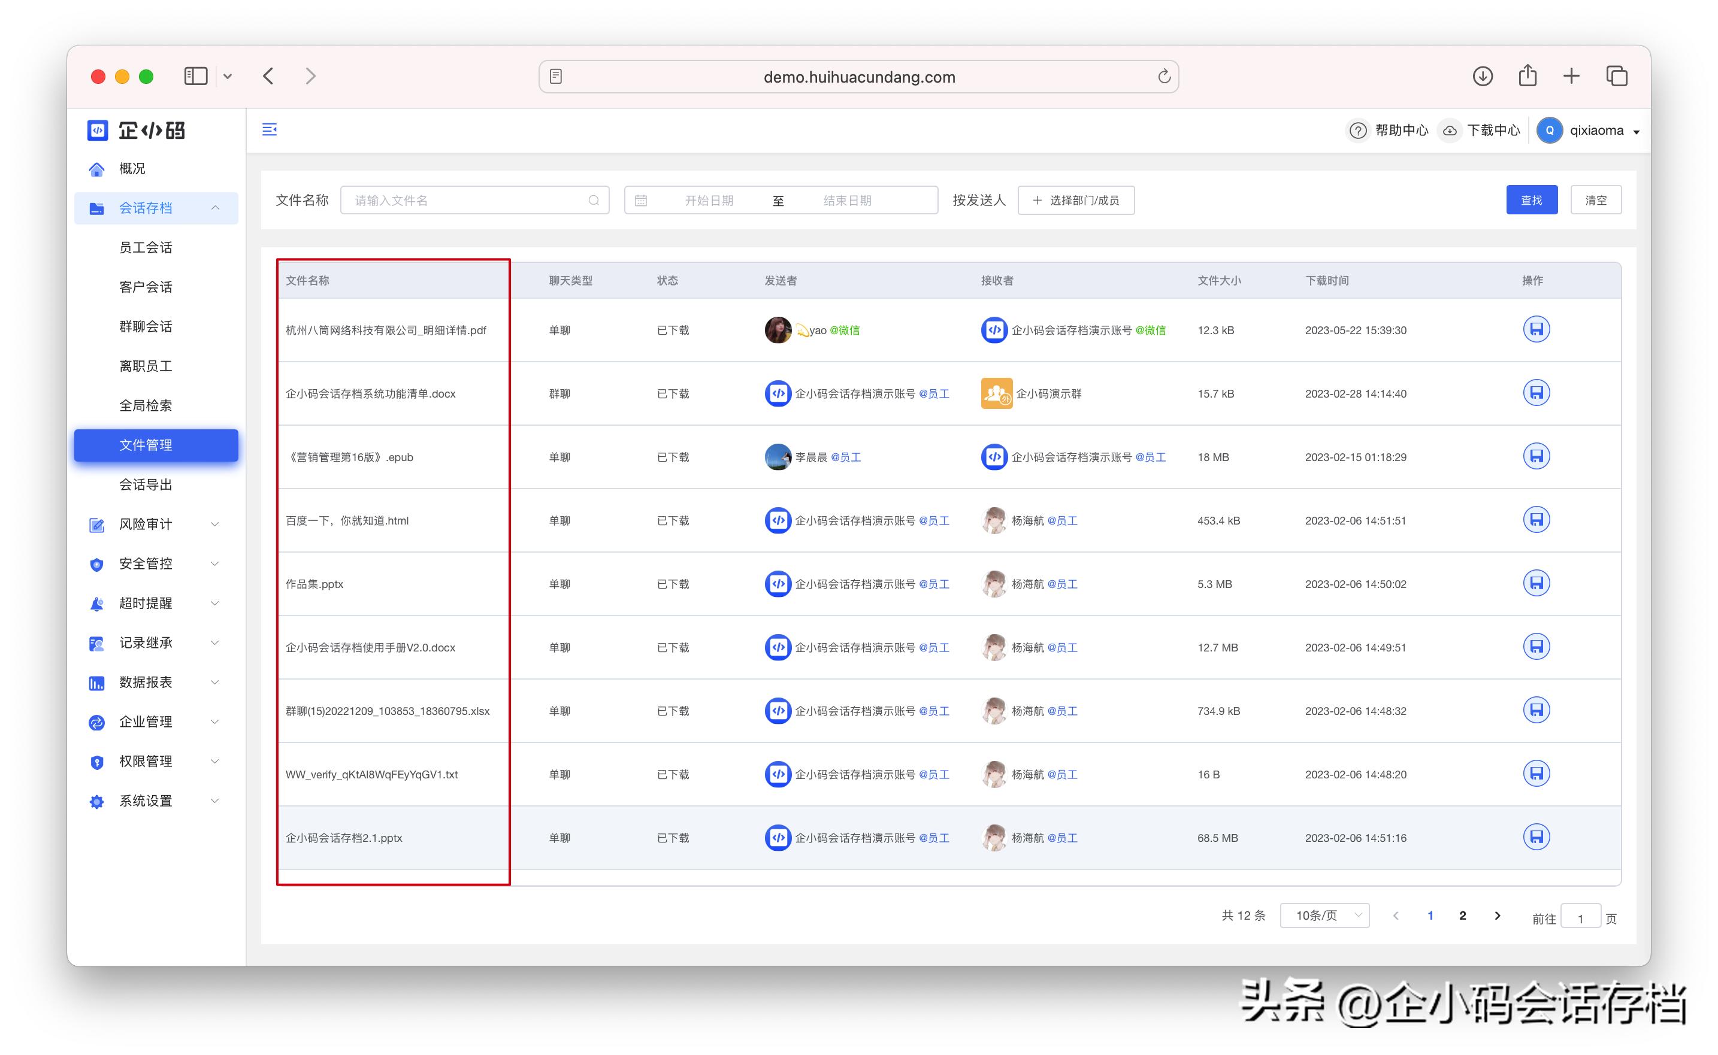Collapse the sidebar using the hamburger icon
1718x1055 pixels.
point(269,130)
